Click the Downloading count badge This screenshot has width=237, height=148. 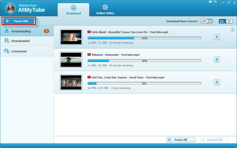pos(47,31)
